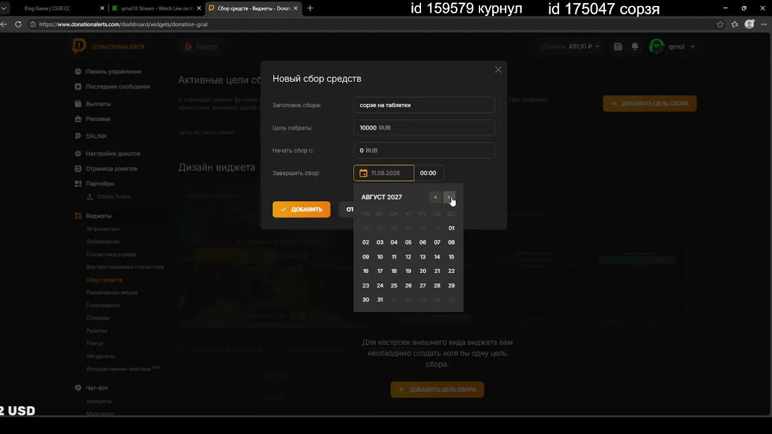Click the Реклама sidebar icon
The width and height of the screenshot is (772, 434).
[x=78, y=119]
